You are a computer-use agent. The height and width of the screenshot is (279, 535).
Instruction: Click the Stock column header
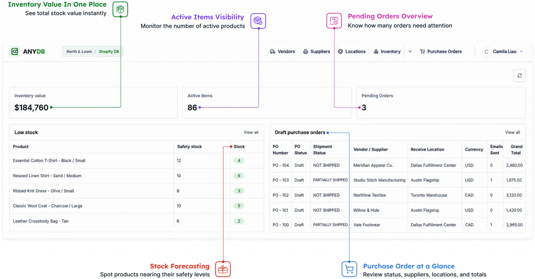[239, 147]
